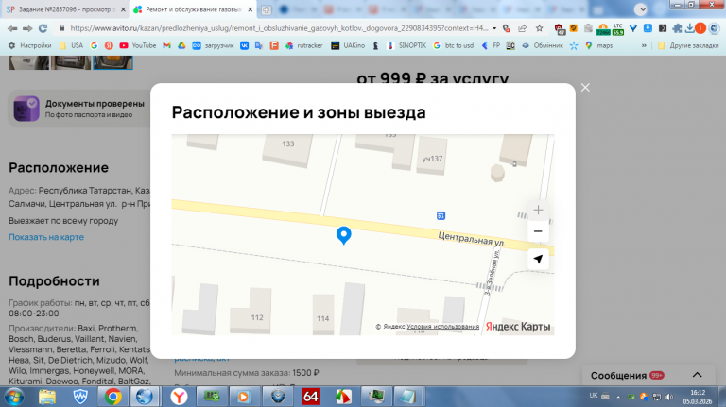This screenshot has height=407, width=726.
Task: Go forward in browser history
Action: click(27, 28)
